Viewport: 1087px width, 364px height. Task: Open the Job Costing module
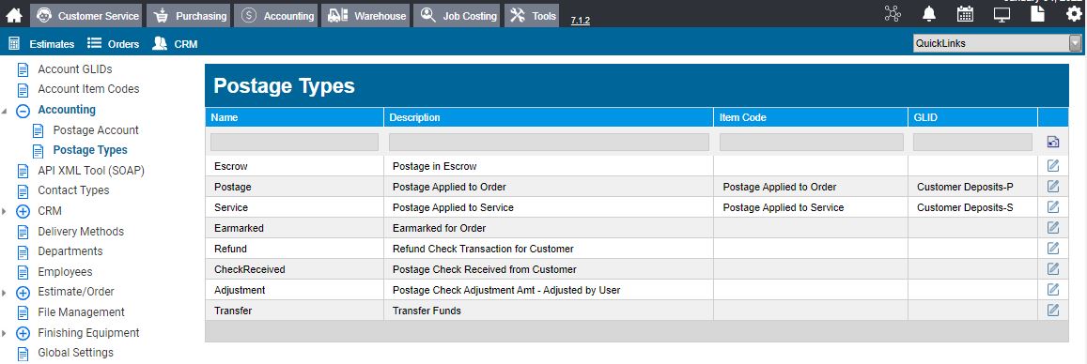tap(458, 15)
